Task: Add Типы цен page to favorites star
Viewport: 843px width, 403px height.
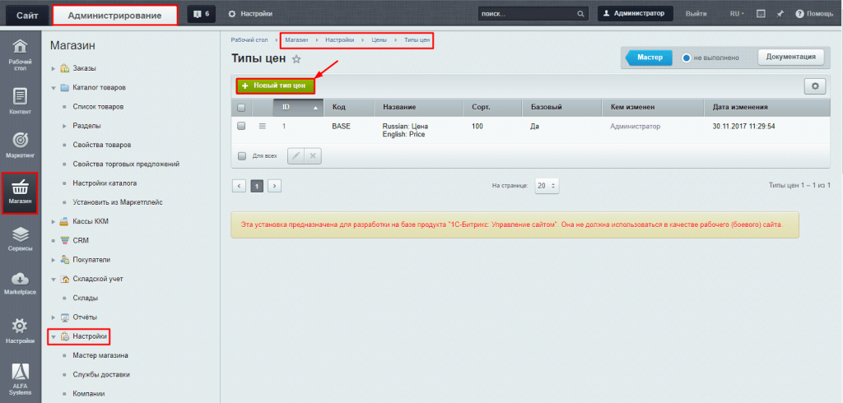Action: click(296, 59)
